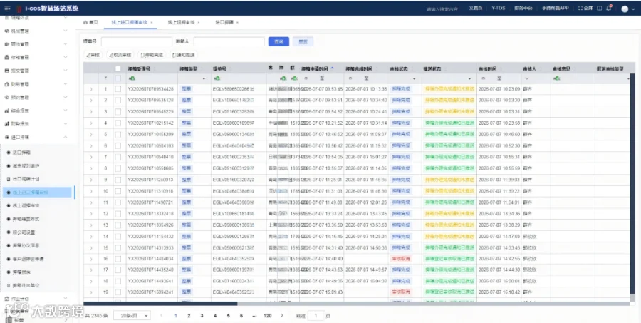Select checkbox for row 17

[118, 270]
